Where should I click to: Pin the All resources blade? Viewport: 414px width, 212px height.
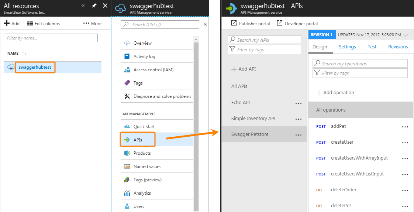[94, 6]
